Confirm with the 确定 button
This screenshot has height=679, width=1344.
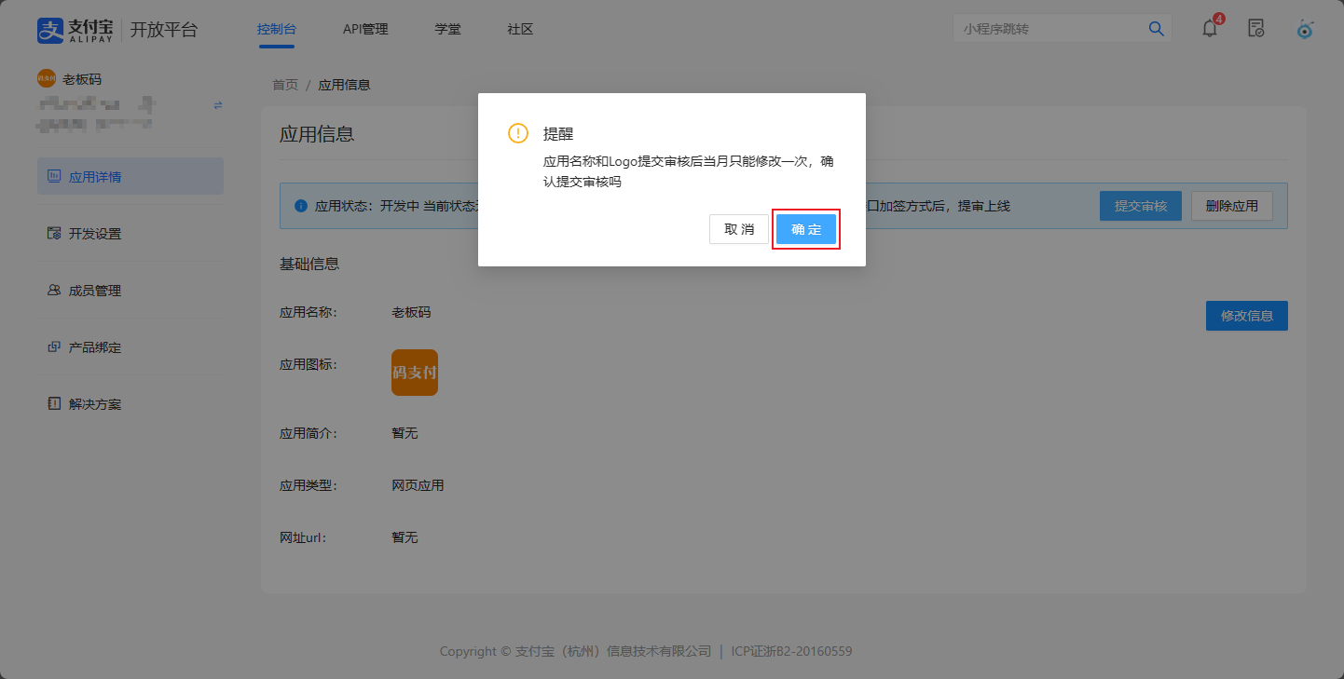click(x=806, y=229)
